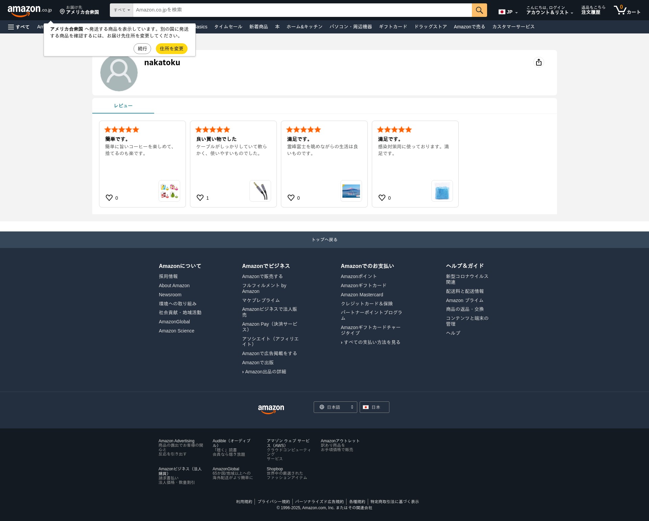
Task: Open 本 in navigation bar
Action: point(277,27)
